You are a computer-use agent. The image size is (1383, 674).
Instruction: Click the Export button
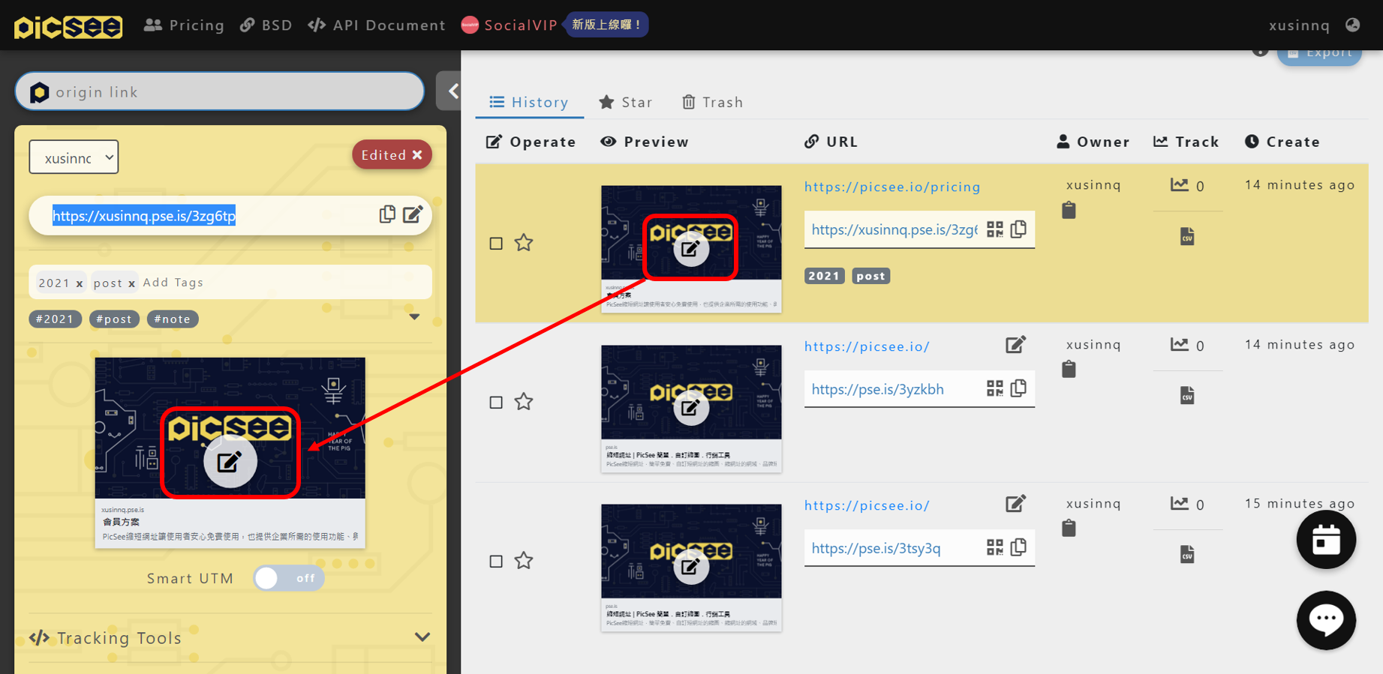point(1319,54)
